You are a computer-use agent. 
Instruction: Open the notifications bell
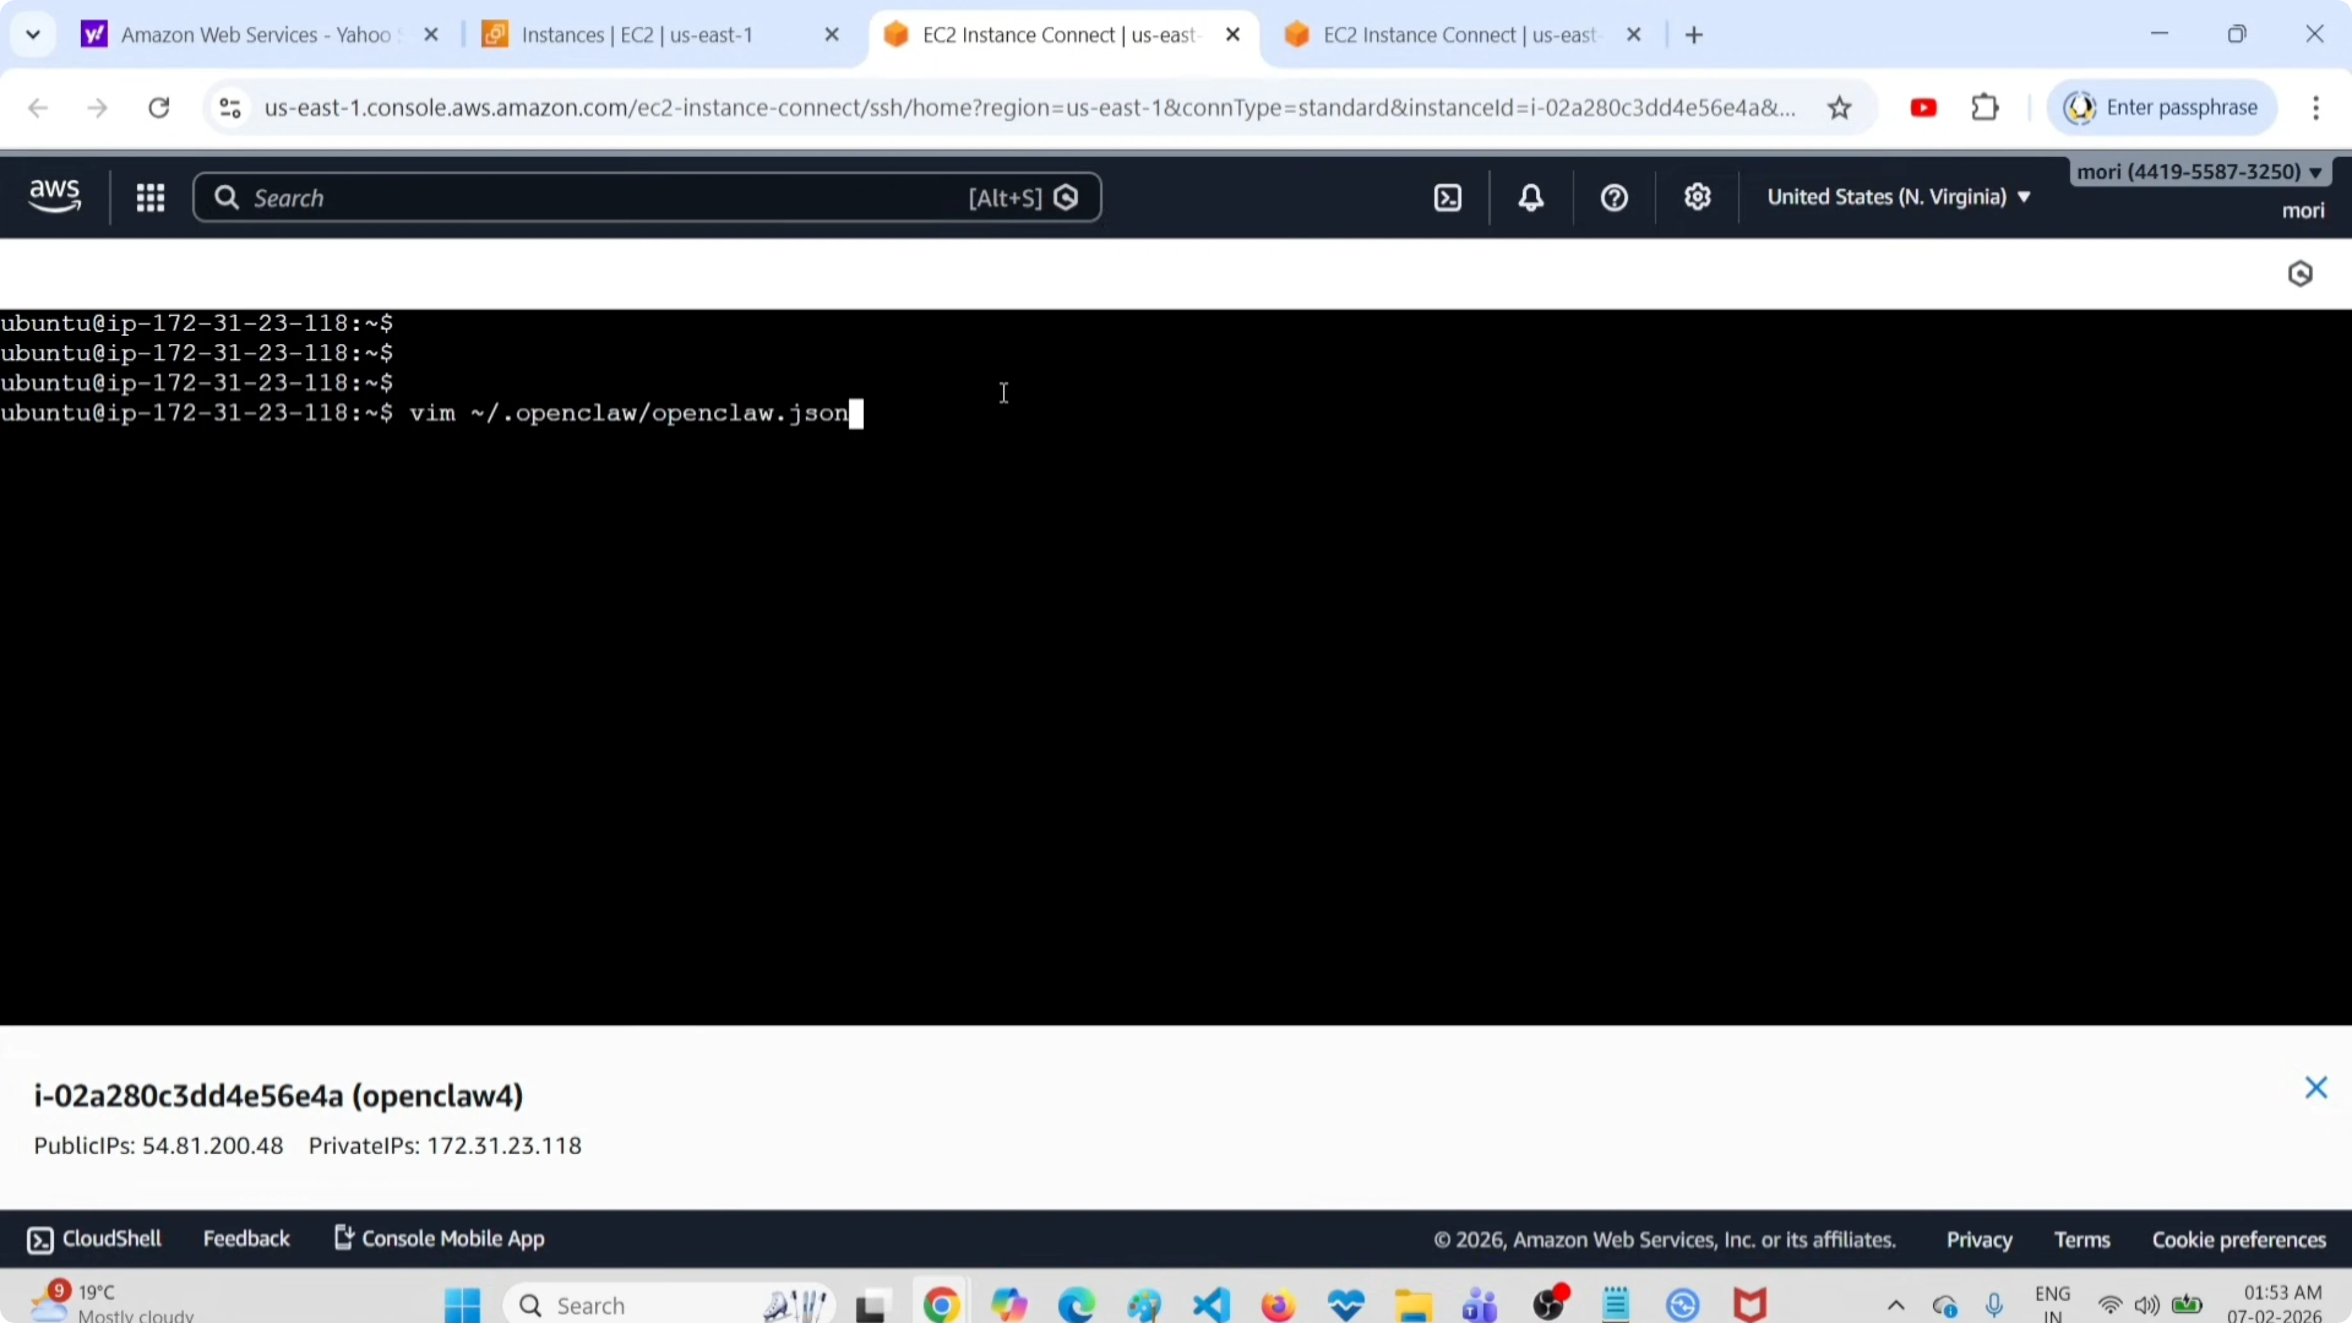(1531, 197)
